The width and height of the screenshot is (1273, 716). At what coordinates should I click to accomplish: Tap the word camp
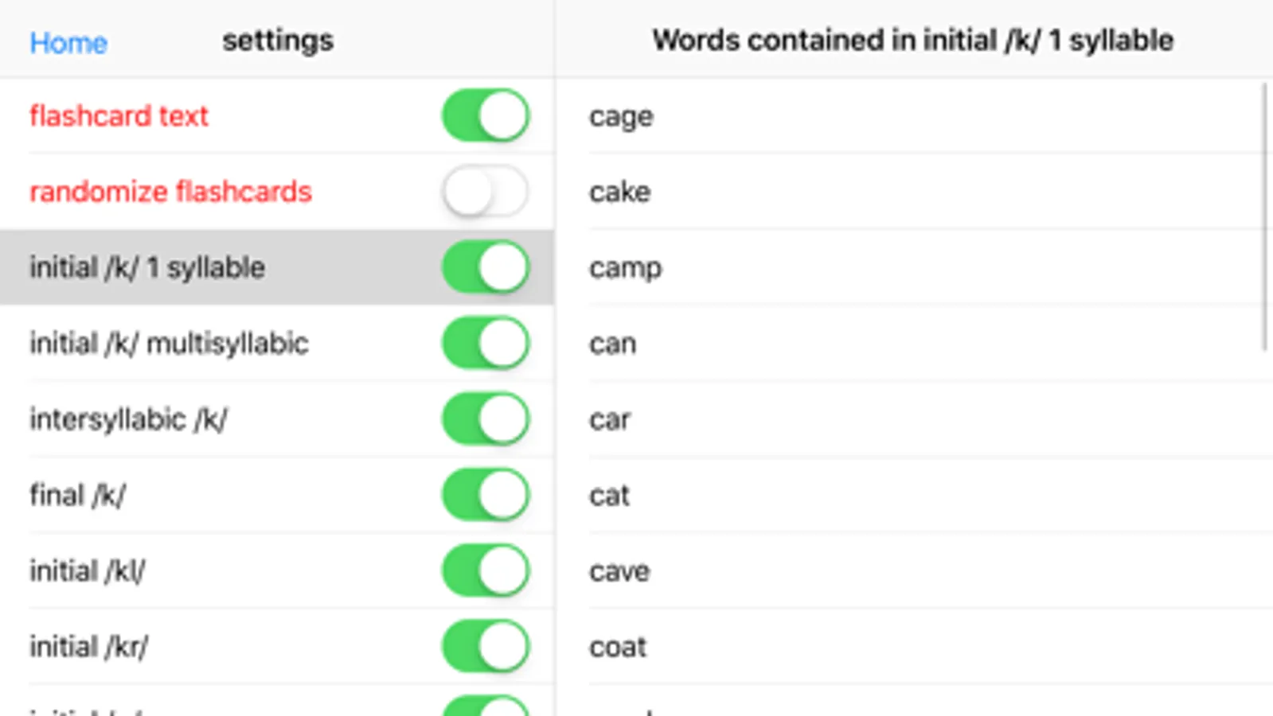(x=625, y=268)
